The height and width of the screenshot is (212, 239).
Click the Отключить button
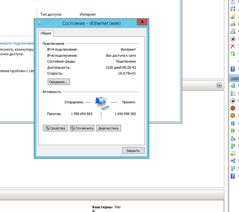click(82, 128)
